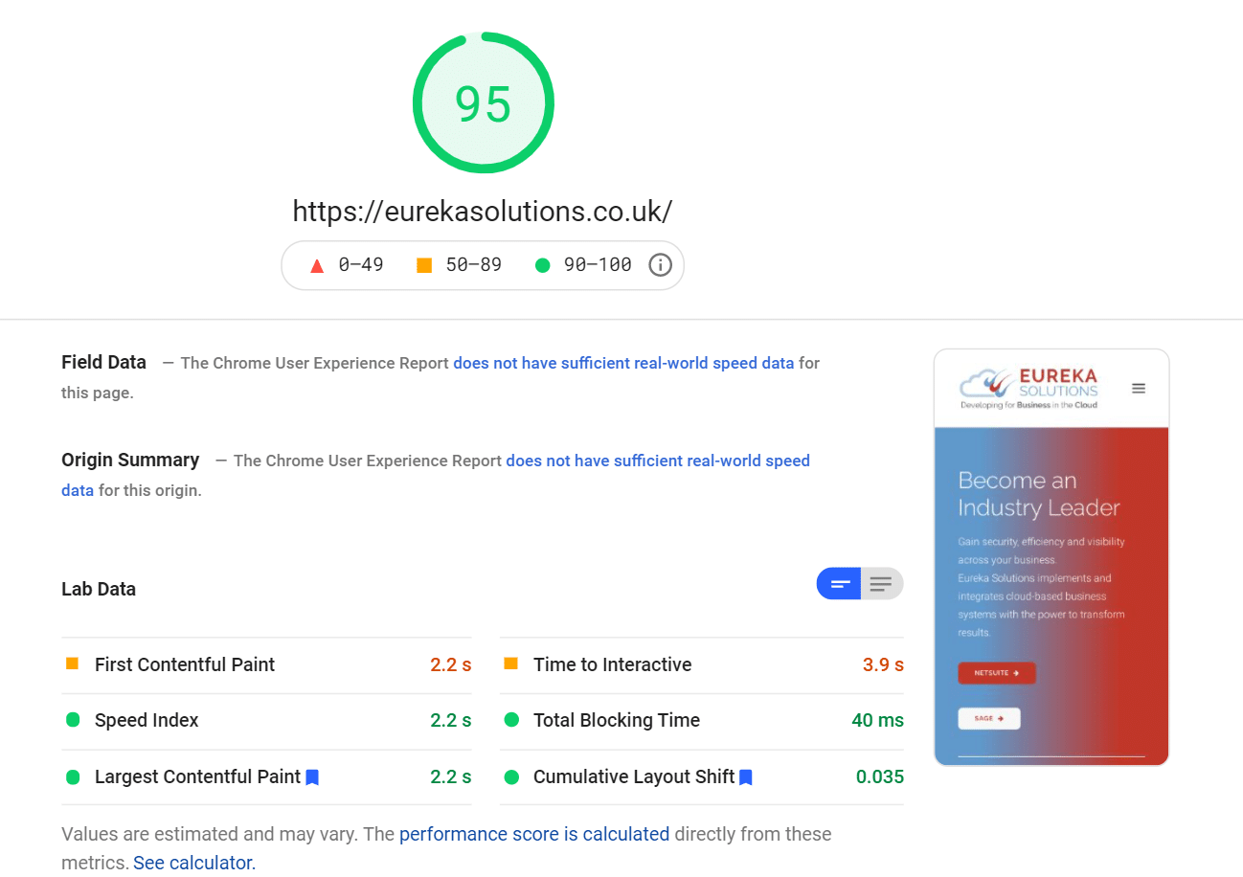Select the expanded metrics view toggle
Viewport: 1243px width, 877px height.
tap(880, 583)
